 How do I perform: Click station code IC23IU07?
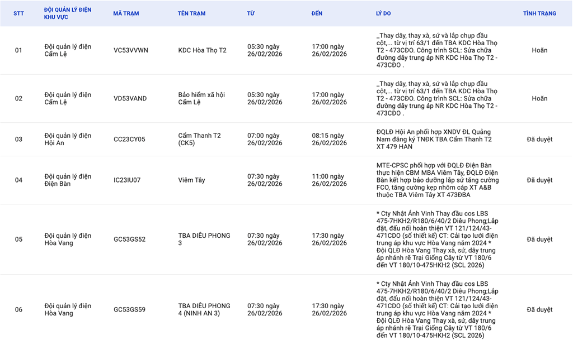(127, 180)
